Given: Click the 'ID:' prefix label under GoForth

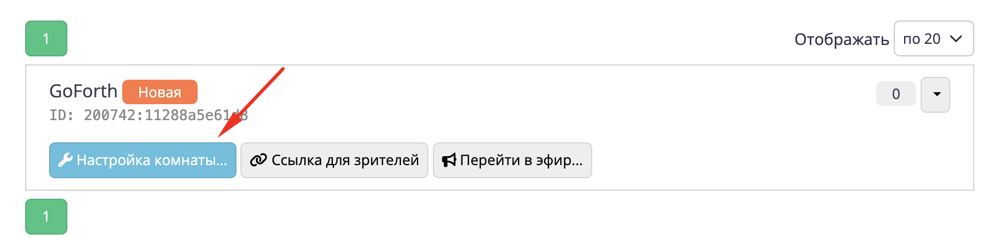Looking at the screenshot, I should [x=62, y=115].
